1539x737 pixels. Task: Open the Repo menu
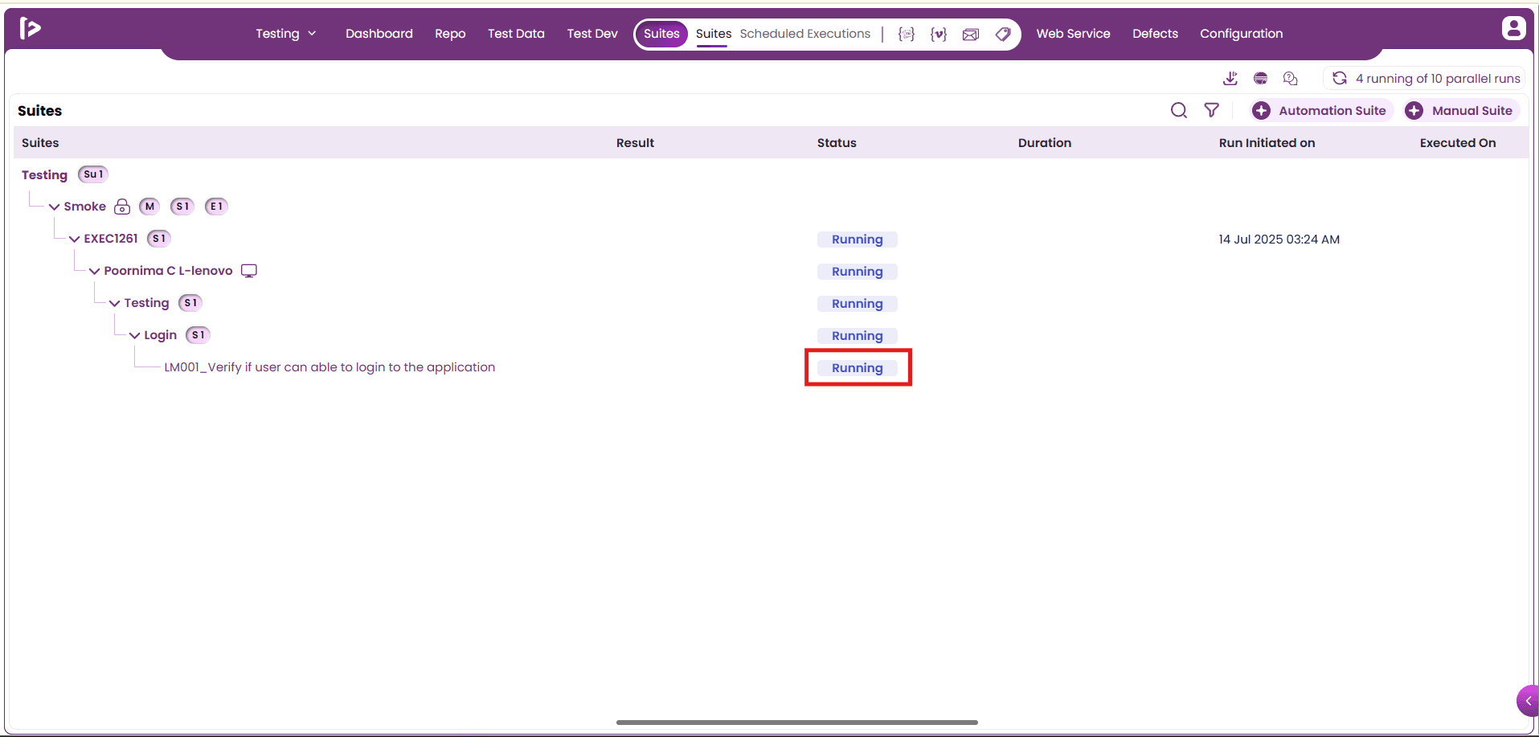450,34
